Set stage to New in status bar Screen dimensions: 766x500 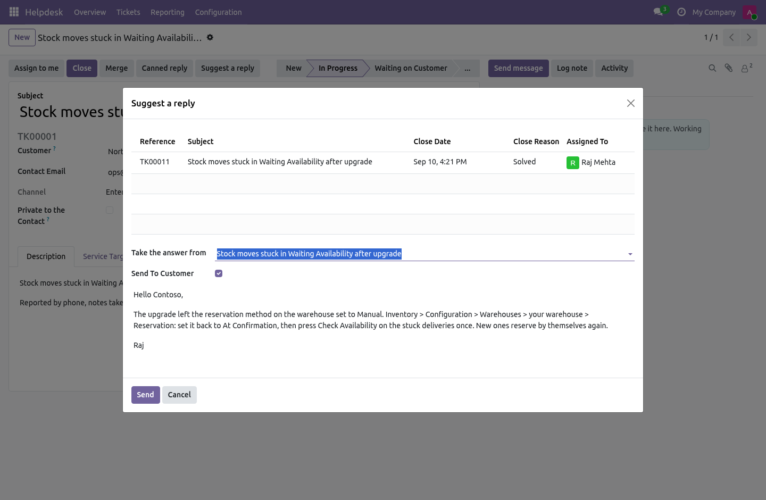tap(293, 68)
